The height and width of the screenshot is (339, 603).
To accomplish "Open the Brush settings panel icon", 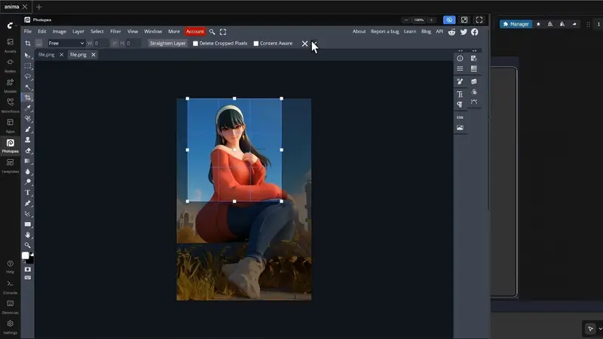I will pyautogui.click(x=460, y=81).
